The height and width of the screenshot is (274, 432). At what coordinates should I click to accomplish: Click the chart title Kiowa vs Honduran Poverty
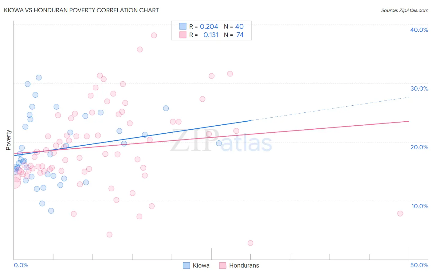pyautogui.click(x=81, y=10)
